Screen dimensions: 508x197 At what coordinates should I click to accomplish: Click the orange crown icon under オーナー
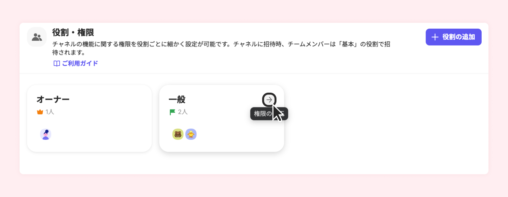coord(40,112)
